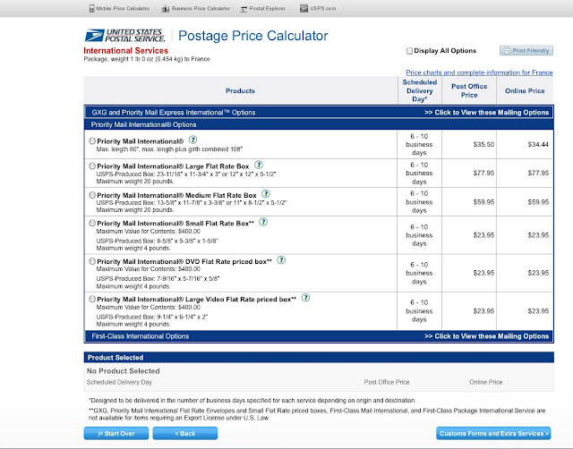The width and height of the screenshot is (573, 449).
Task: Open price charts information for France
Action: pyautogui.click(x=479, y=72)
